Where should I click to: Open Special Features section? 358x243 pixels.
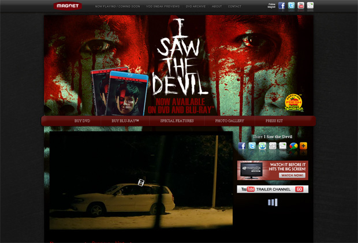[177, 121]
